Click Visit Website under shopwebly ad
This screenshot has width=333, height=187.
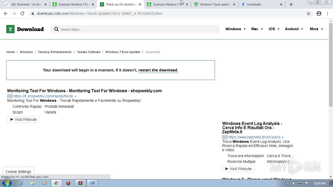(23, 119)
